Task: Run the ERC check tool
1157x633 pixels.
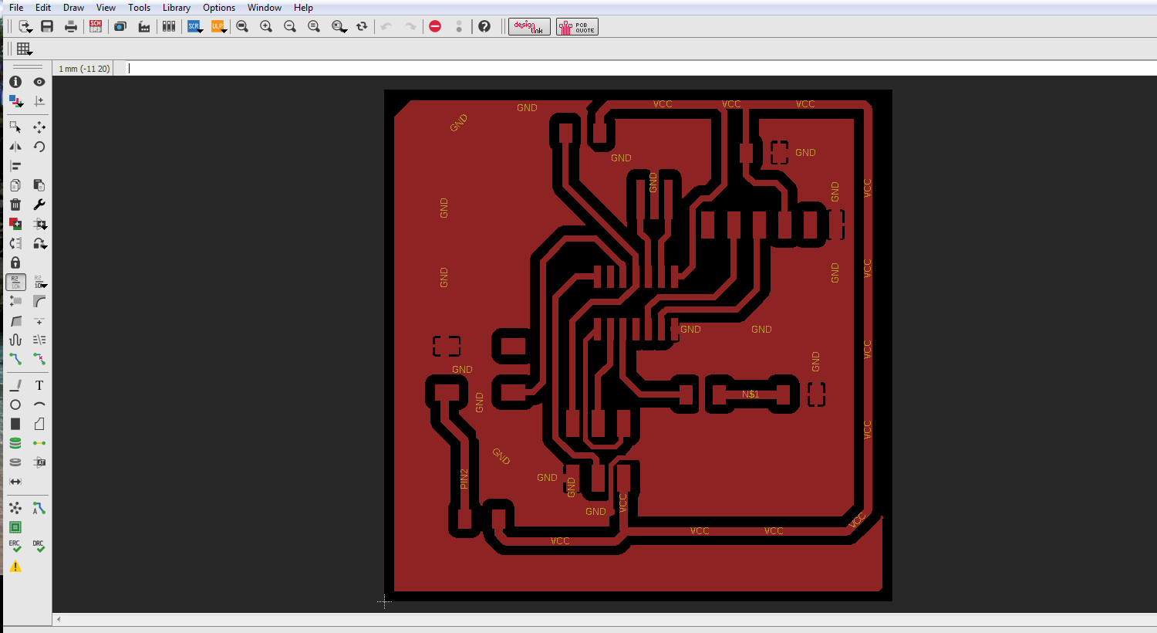Action: 15,547
